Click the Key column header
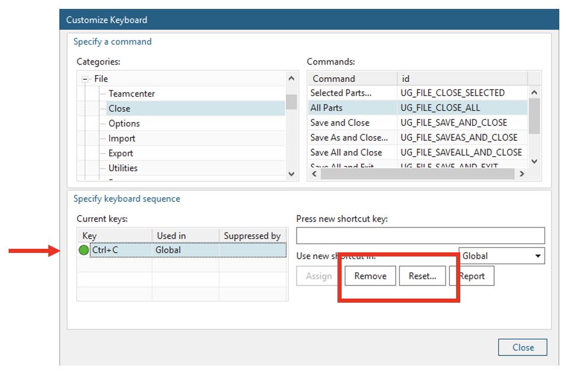Image resolution: width=567 pixels, height=372 pixels. [115, 236]
